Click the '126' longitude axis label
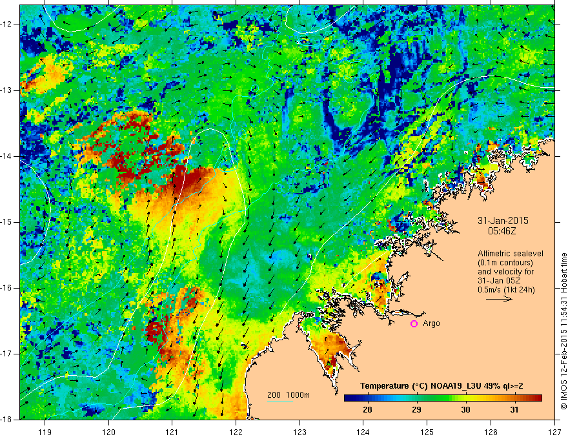Viewport: 568px width, 439px height. (491, 432)
